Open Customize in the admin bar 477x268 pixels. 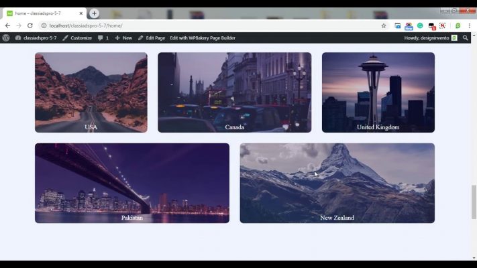77,38
